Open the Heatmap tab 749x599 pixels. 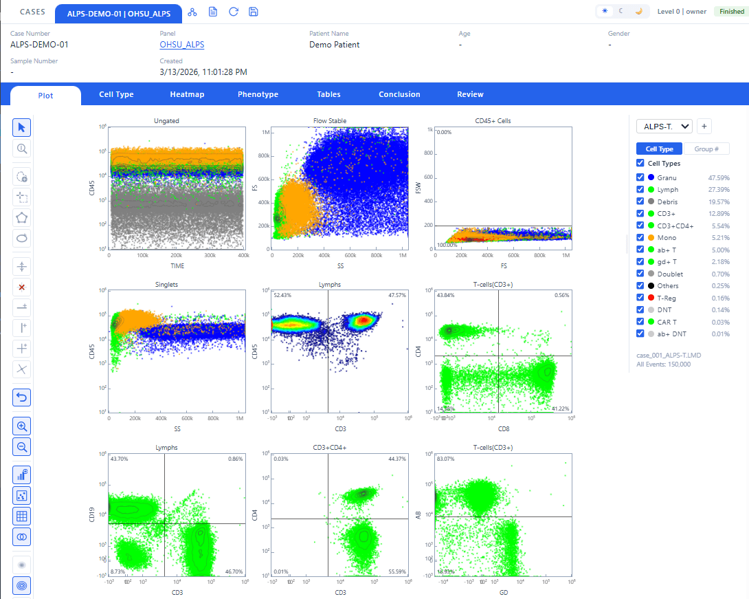tap(187, 95)
